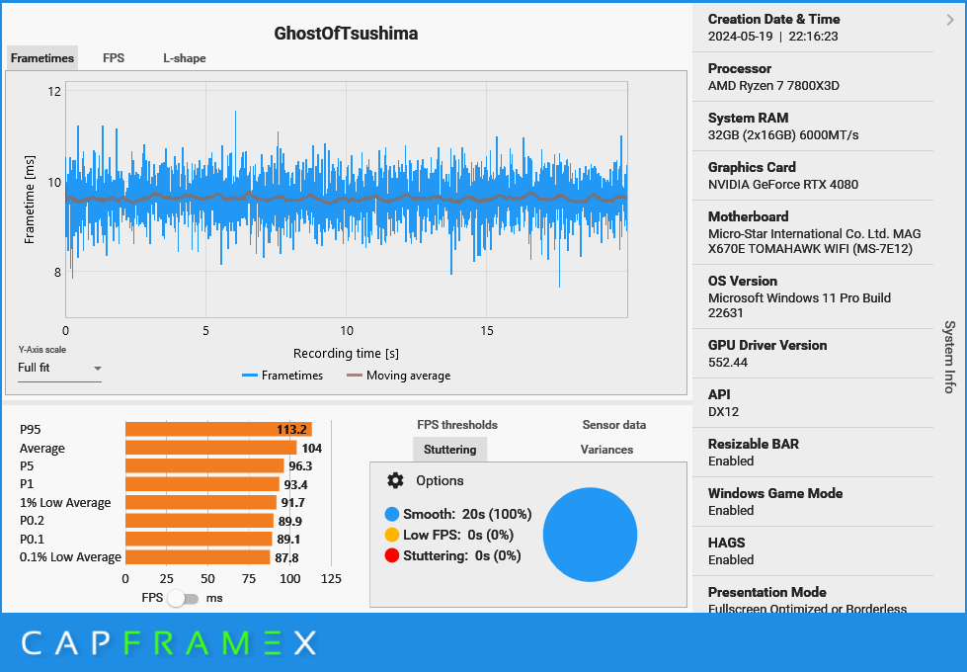Click GPU Driver Version 552.44

point(728,363)
